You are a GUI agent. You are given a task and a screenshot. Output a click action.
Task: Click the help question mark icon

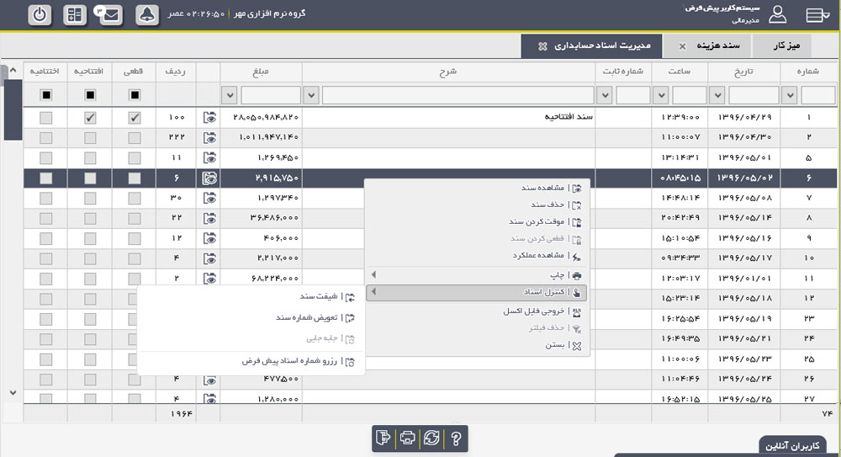456,438
